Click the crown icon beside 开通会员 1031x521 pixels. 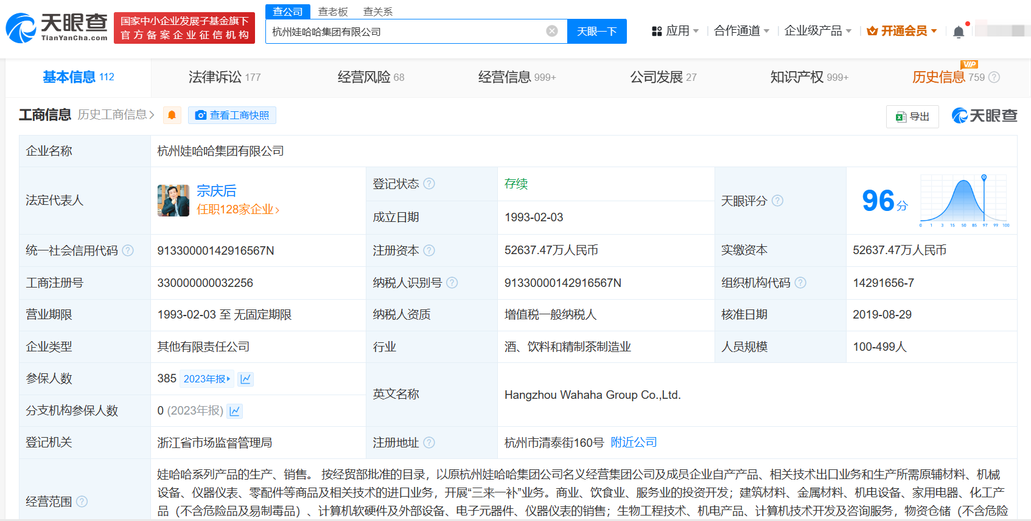[872, 31]
